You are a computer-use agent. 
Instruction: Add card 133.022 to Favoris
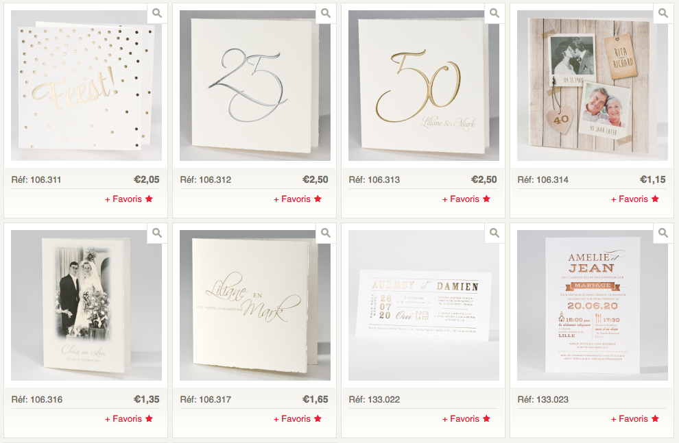[x=466, y=419]
